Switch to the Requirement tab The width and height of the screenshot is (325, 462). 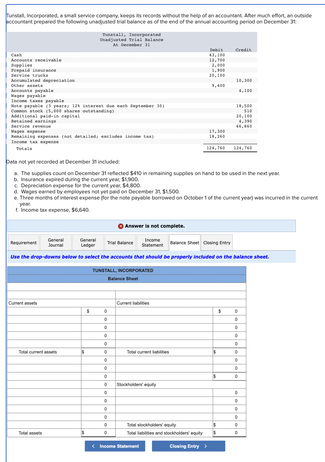click(x=23, y=242)
